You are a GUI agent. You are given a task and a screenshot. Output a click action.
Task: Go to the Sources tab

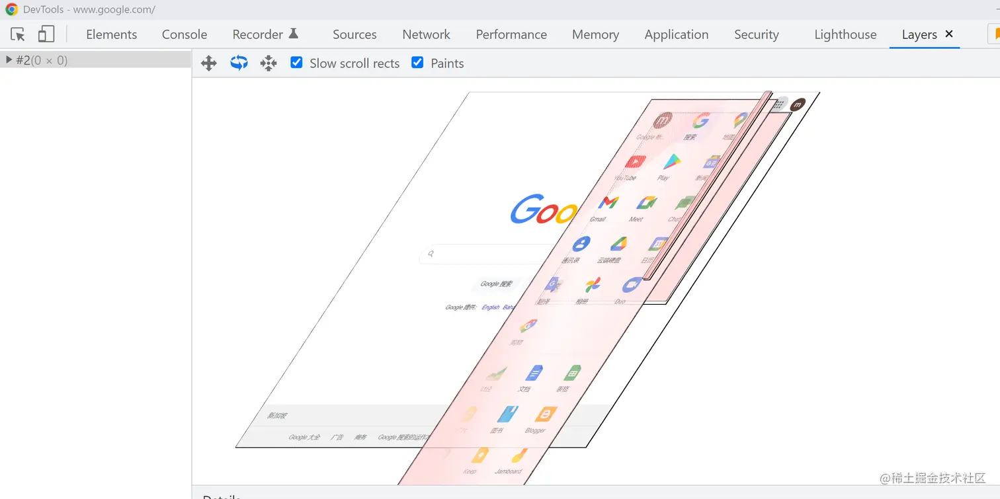354,34
